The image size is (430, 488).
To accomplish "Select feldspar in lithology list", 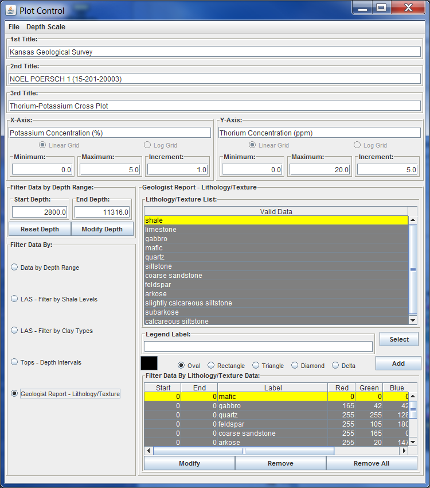I will 276,284.
